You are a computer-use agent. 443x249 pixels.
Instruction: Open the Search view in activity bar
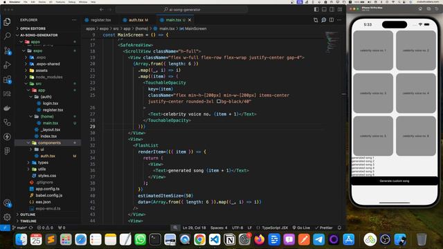tap(7, 36)
